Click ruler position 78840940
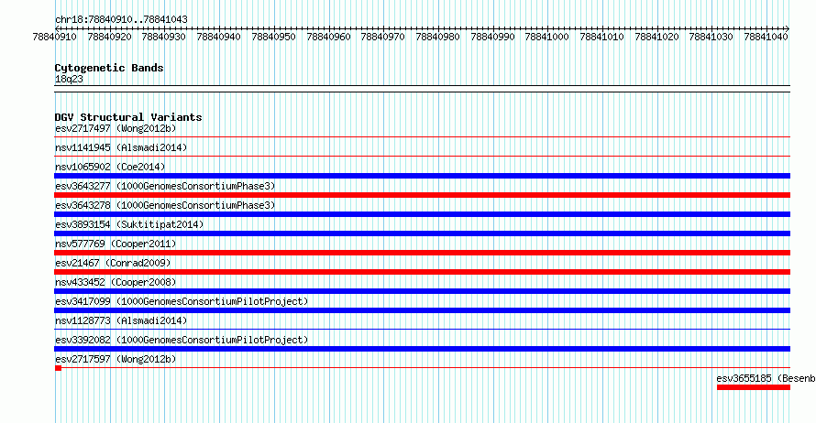The height and width of the screenshot is (423, 816). click(218, 37)
